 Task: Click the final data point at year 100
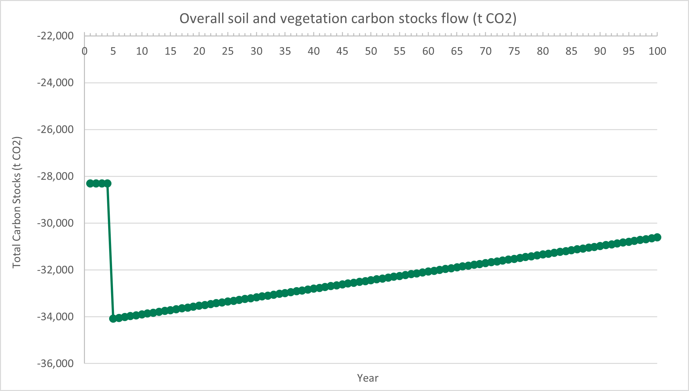[657, 237]
